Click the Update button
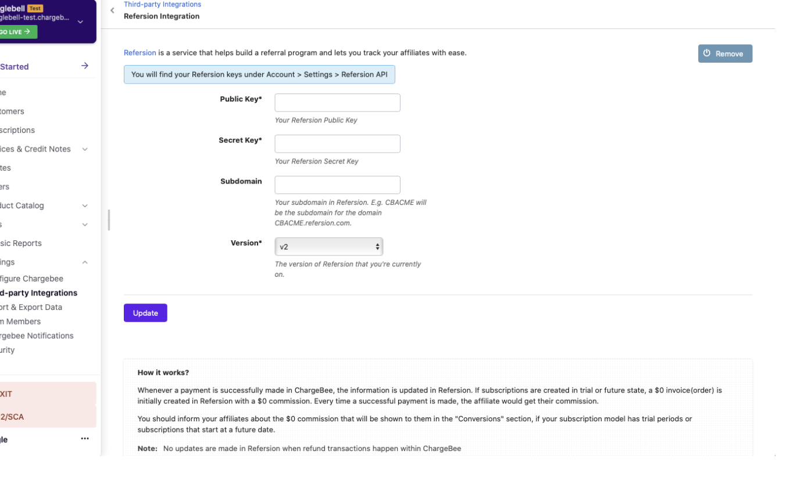 click(x=145, y=313)
